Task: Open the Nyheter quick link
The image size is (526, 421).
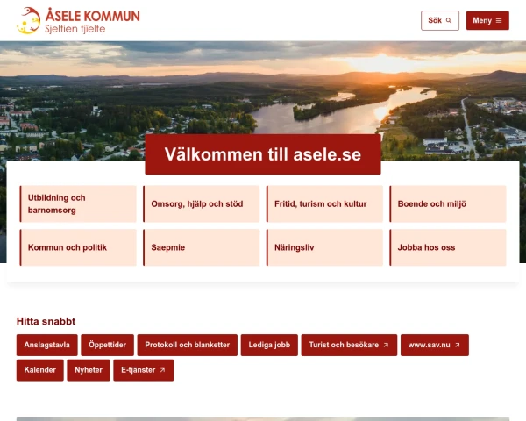Action: point(89,370)
